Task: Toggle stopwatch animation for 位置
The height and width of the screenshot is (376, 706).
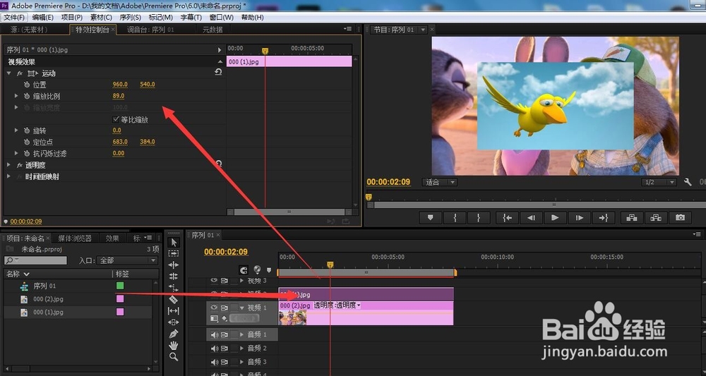Action: [x=27, y=85]
